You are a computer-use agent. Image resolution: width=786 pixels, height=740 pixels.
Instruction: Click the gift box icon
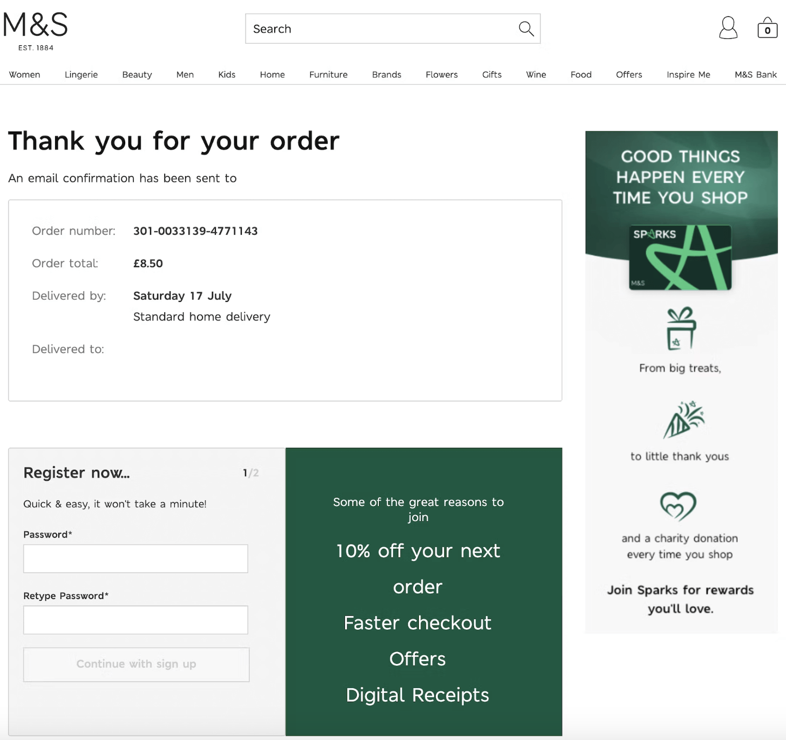click(x=680, y=328)
